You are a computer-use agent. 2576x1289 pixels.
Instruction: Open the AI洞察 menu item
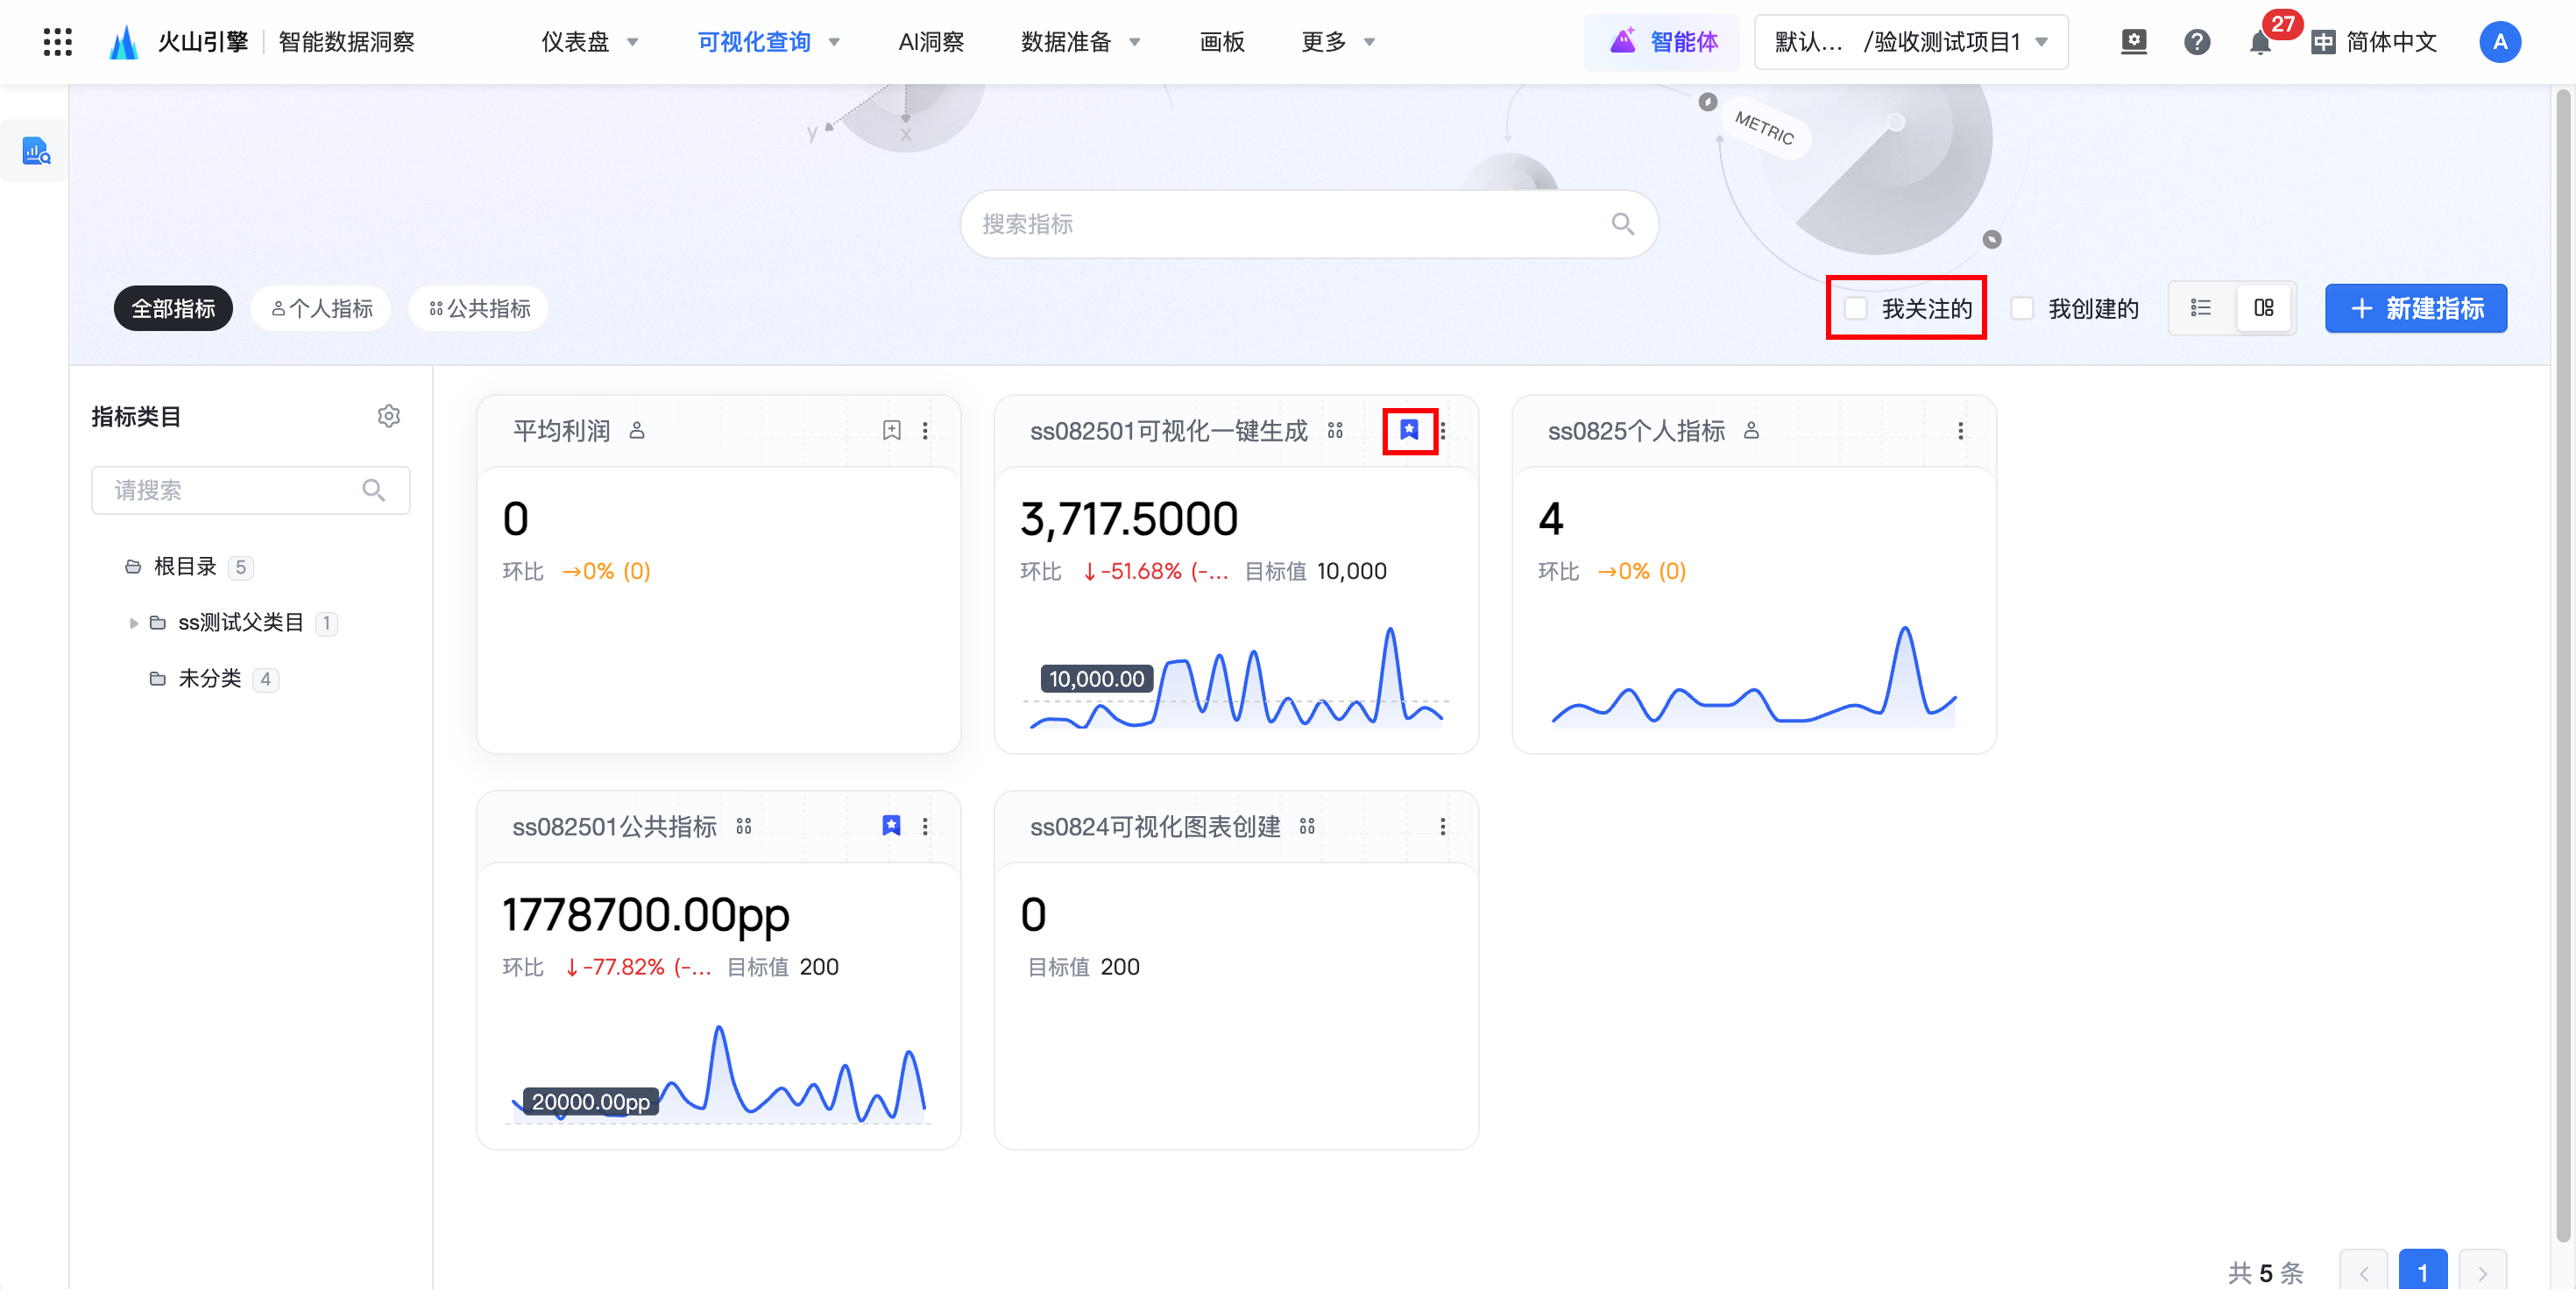(930, 42)
